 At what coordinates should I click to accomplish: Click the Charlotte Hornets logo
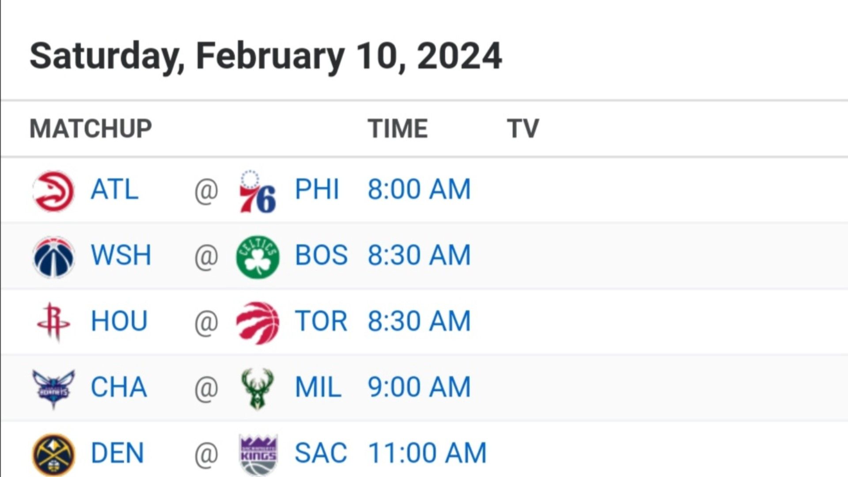[53, 388]
